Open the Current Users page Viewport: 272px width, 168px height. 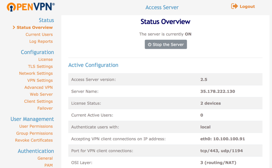(x=39, y=35)
